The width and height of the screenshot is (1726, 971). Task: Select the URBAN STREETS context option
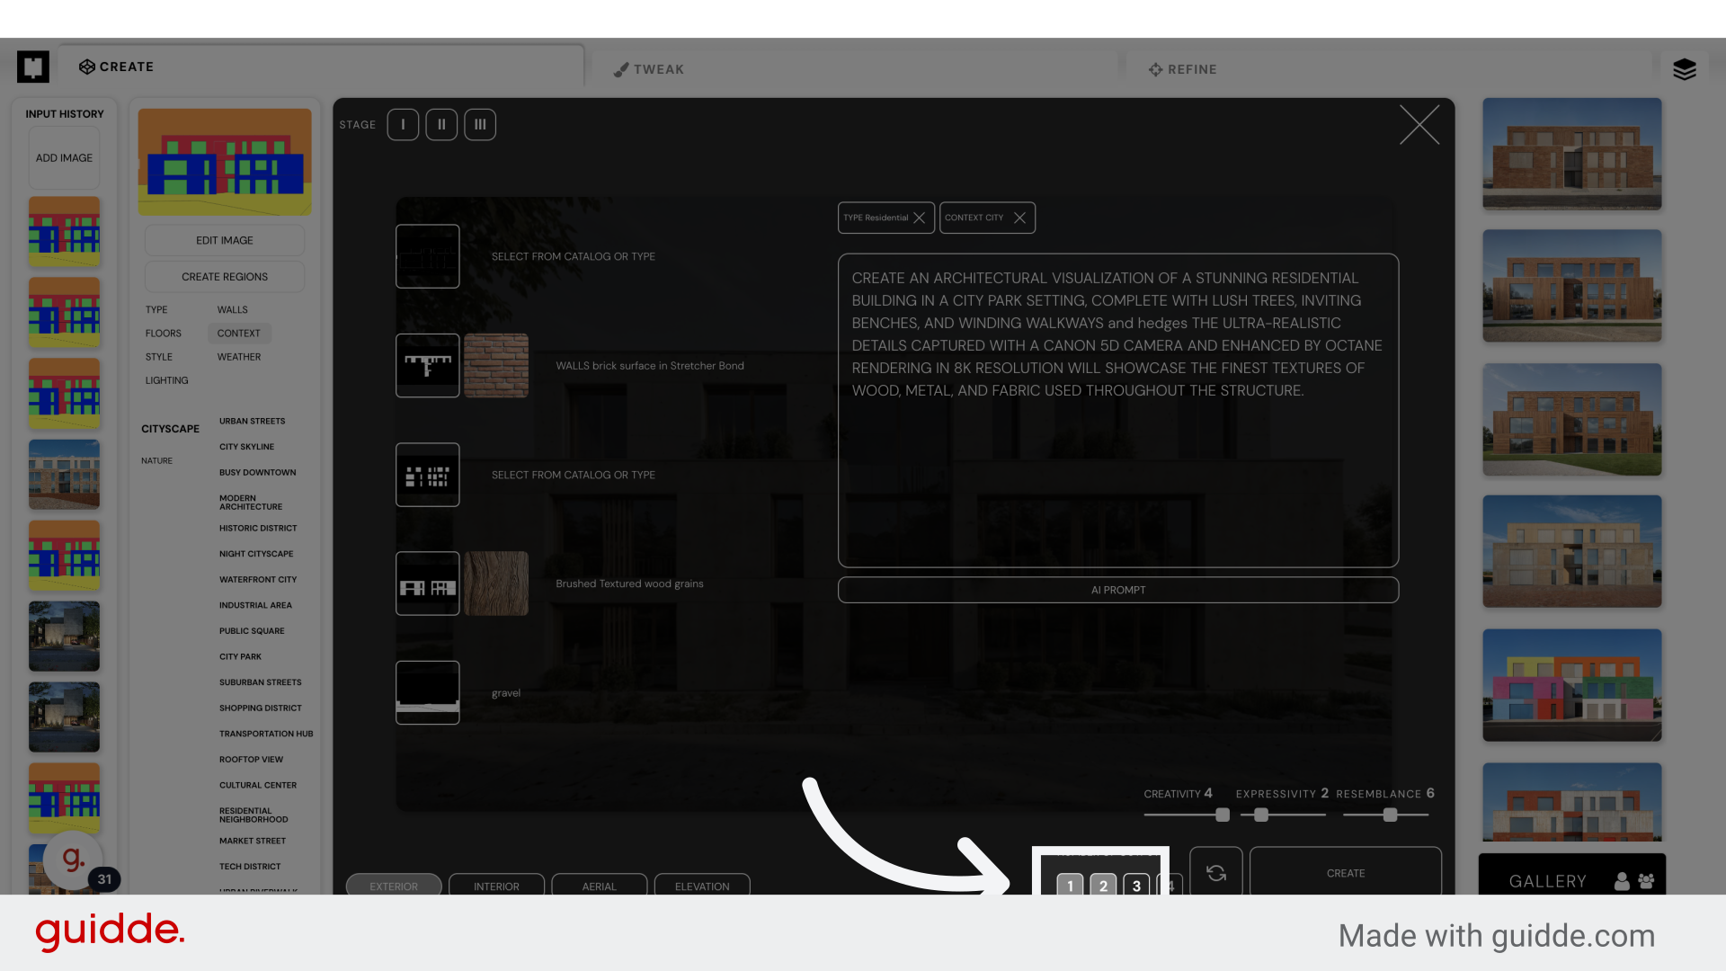[252, 421]
